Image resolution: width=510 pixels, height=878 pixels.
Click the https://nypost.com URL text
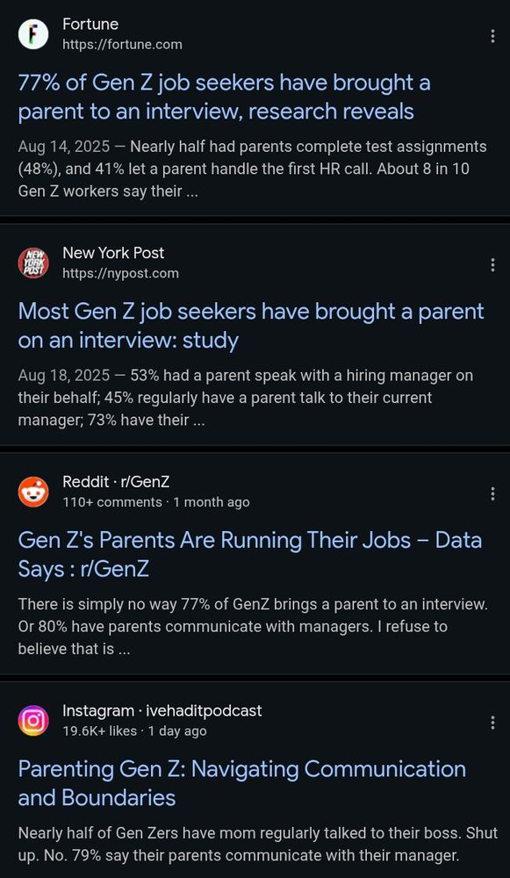click(120, 273)
